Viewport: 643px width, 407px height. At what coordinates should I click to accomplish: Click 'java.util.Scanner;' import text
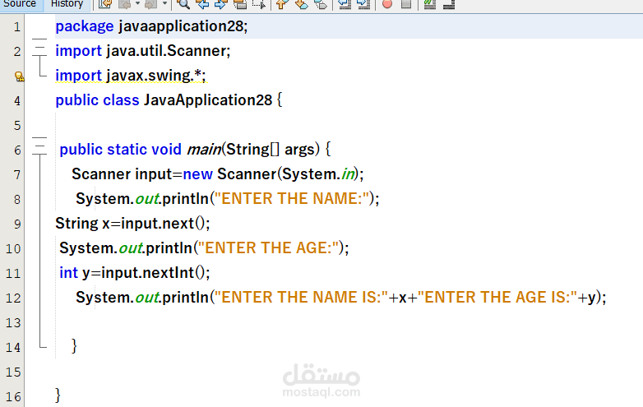168,51
